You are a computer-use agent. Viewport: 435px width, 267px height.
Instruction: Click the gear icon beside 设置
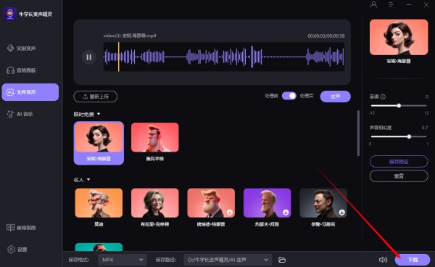(11, 250)
